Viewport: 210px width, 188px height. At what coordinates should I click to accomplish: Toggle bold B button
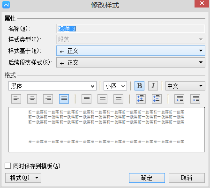pos(140,86)
